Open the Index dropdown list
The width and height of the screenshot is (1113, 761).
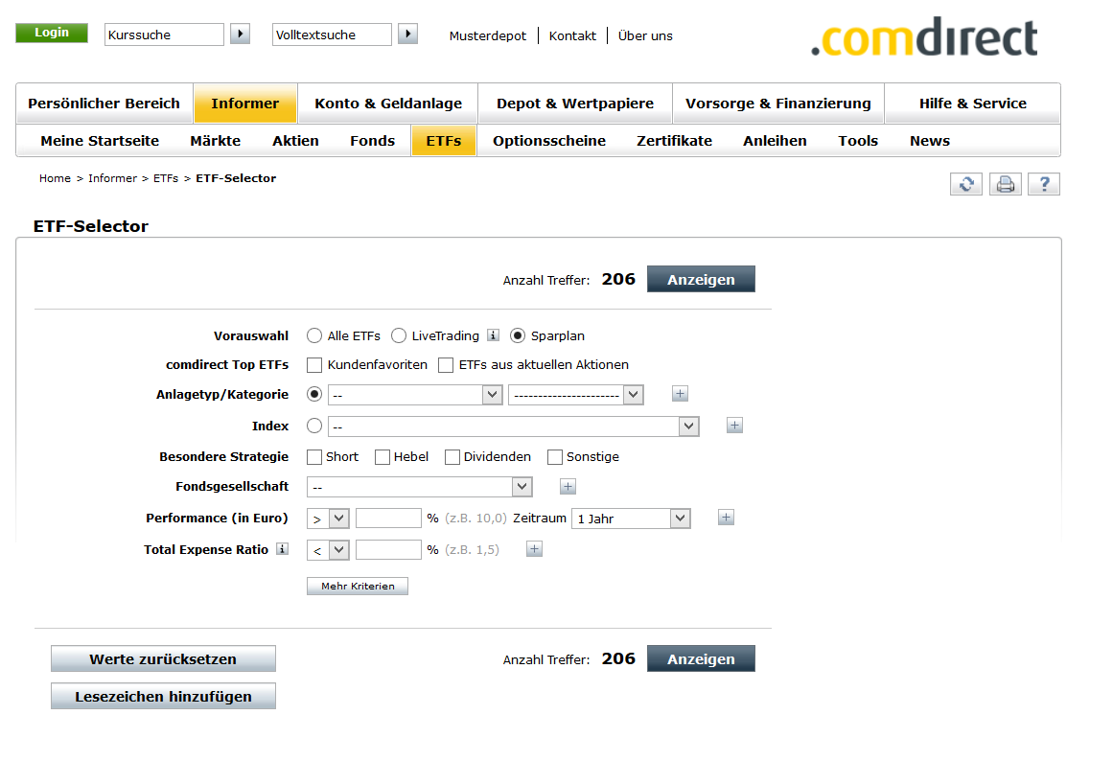tap(513, 426)
